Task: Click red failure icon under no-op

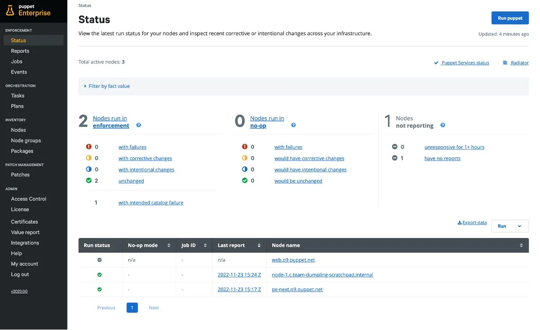Action: [245, 147]
